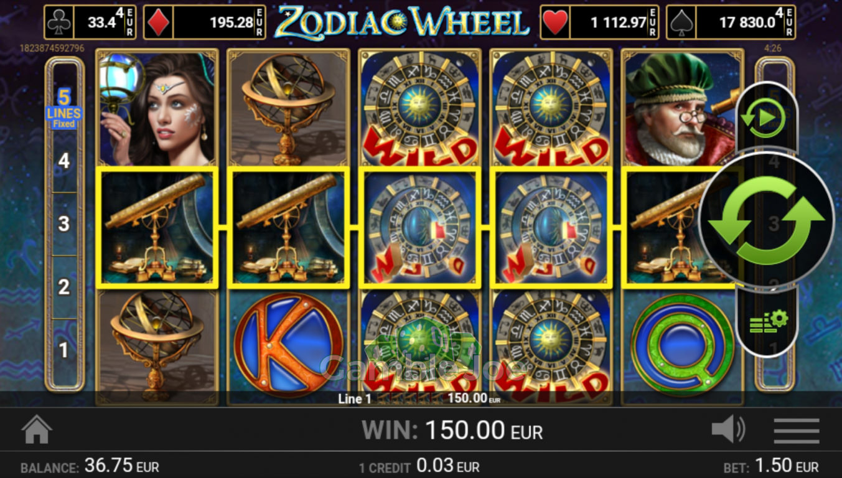Start autoplay with the green play icon
842x478 pixels.
coord(766,118)
